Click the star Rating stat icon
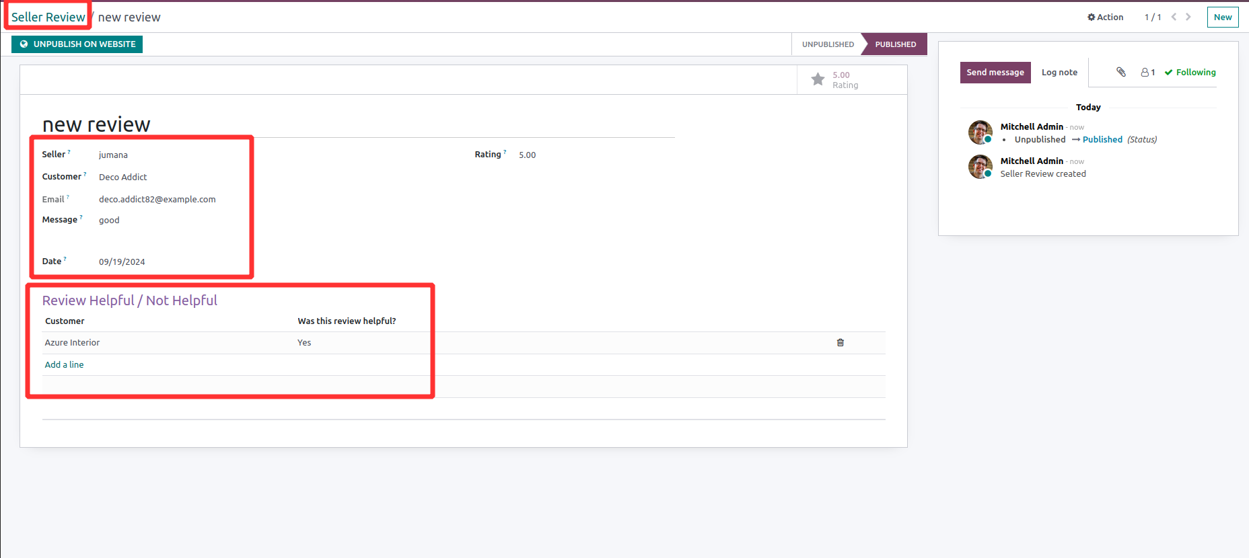The height and width of the screenshot is (558, 1249). pos(818,79)
